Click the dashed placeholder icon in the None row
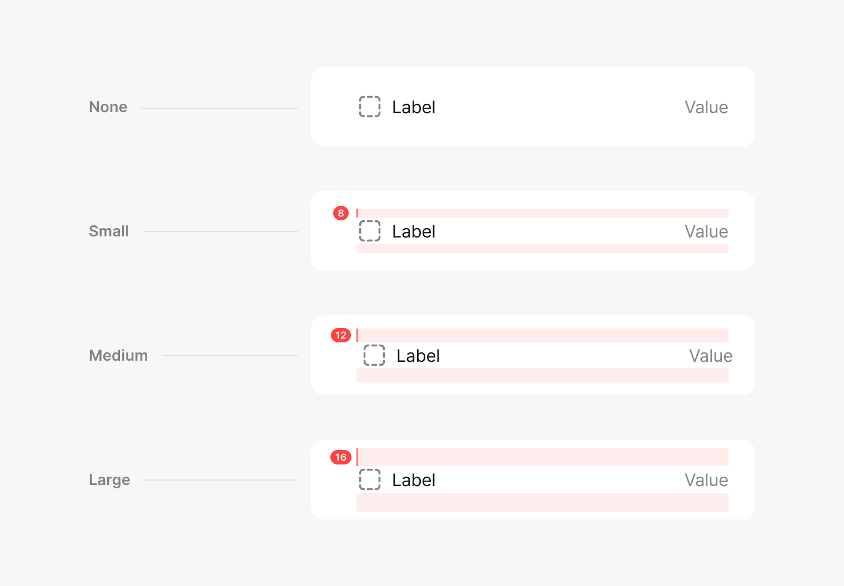The image size is (844, 586). click(370, 107)
